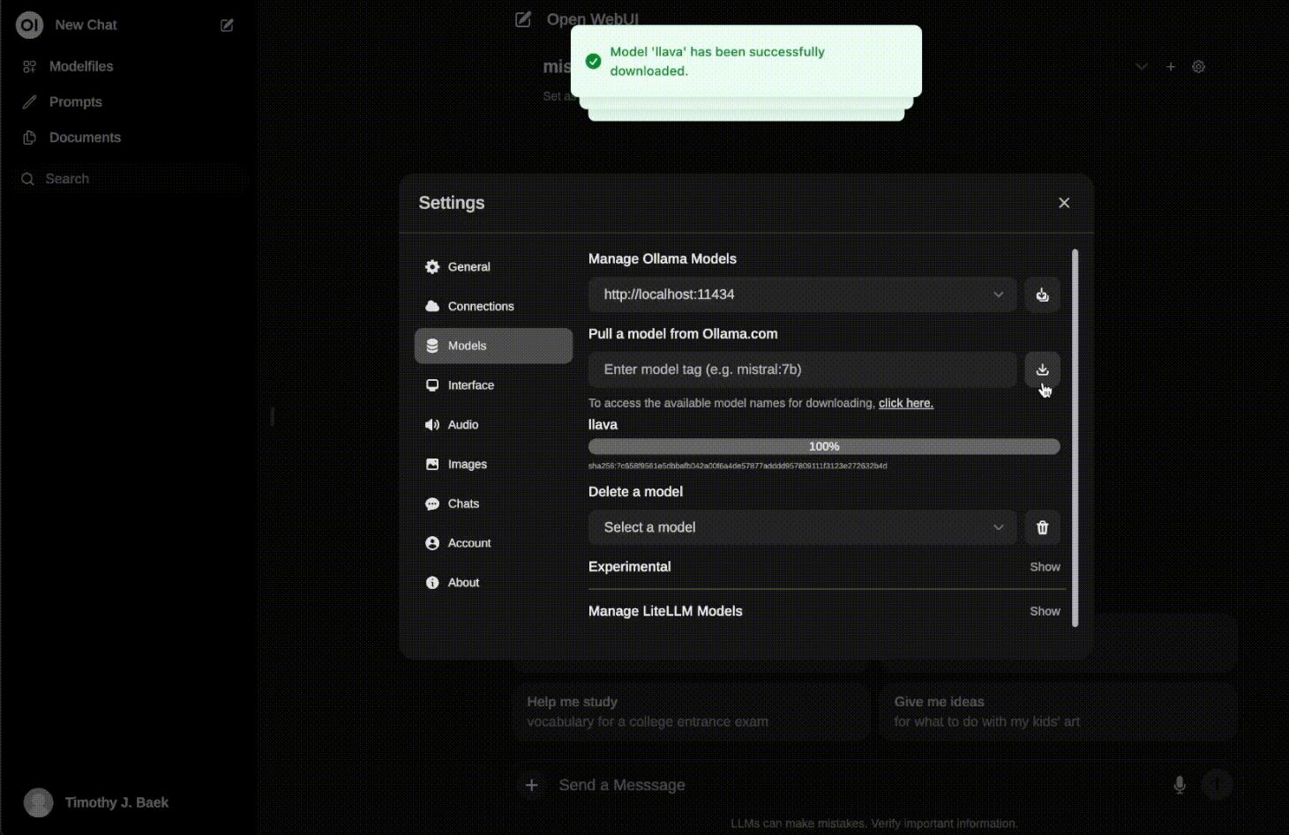
Task: Click the update all models icon
Action: pyautogui.click(x=1042, y=294)
